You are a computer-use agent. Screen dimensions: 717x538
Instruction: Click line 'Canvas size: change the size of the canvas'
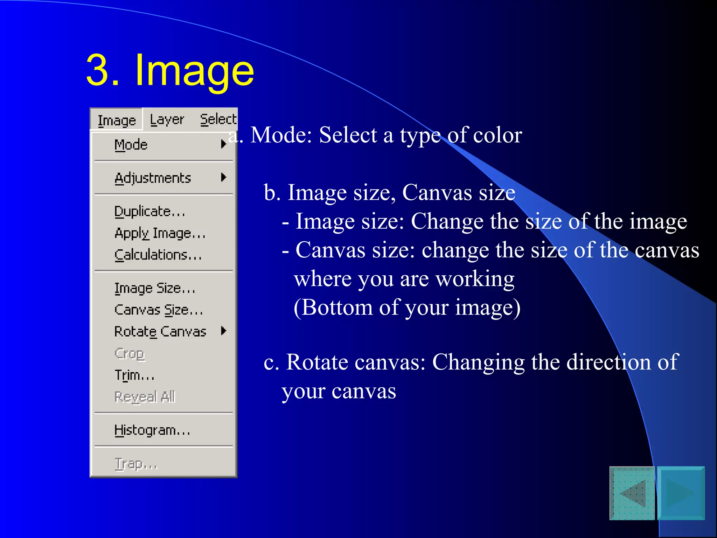pyautogui.click(x=497, y=250)
